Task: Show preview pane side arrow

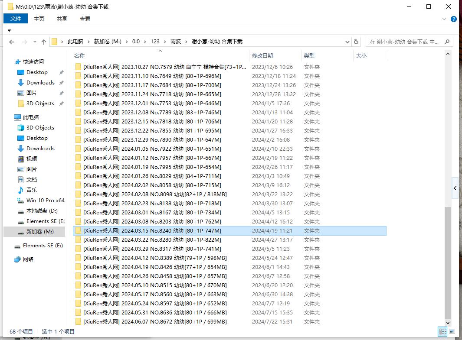Action: [455, 188]
